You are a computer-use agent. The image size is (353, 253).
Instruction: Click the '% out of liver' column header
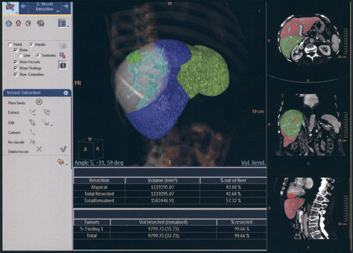coord(233,181)
